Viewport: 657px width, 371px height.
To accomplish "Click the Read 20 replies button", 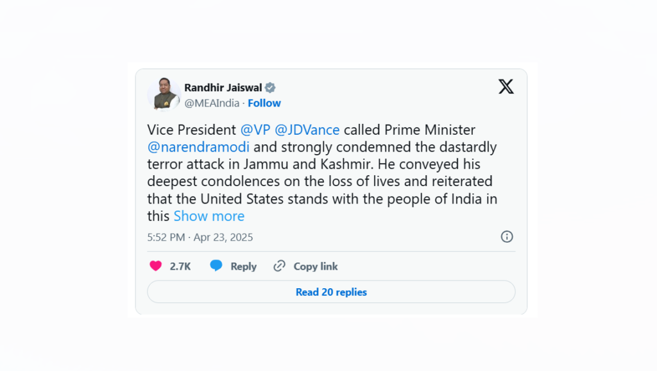I will point(331,292).
